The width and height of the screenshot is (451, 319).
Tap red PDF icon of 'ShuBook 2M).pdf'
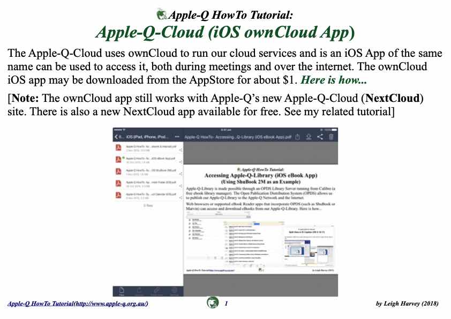(118, 172)
